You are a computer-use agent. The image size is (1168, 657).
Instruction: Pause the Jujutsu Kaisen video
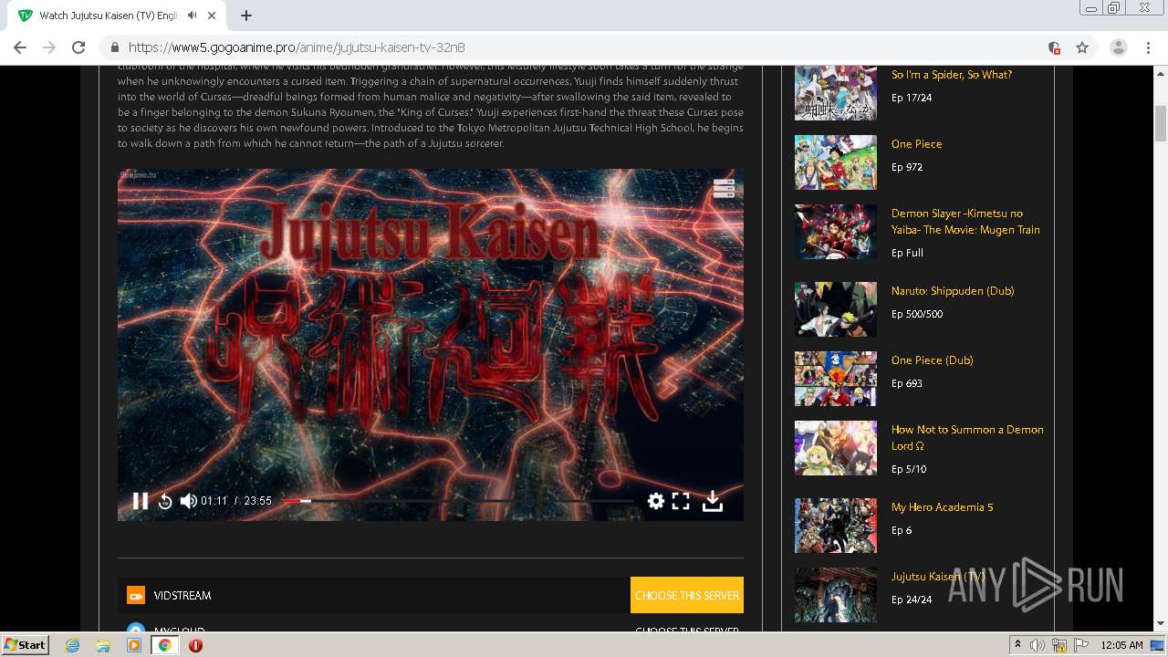(141, 501)
